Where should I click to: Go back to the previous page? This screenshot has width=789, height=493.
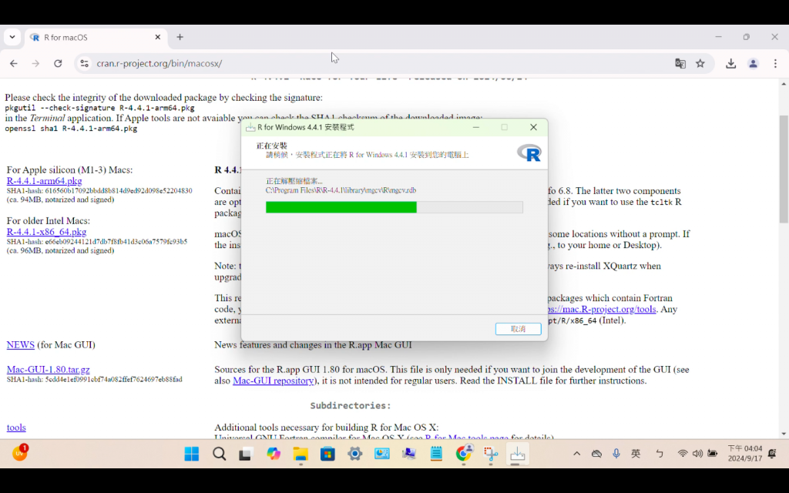(14, 63)
